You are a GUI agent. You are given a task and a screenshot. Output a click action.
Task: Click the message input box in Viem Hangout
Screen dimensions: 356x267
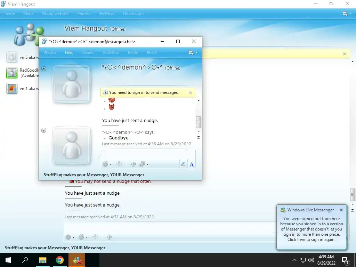pyautogui.click(x=170, y=227)
